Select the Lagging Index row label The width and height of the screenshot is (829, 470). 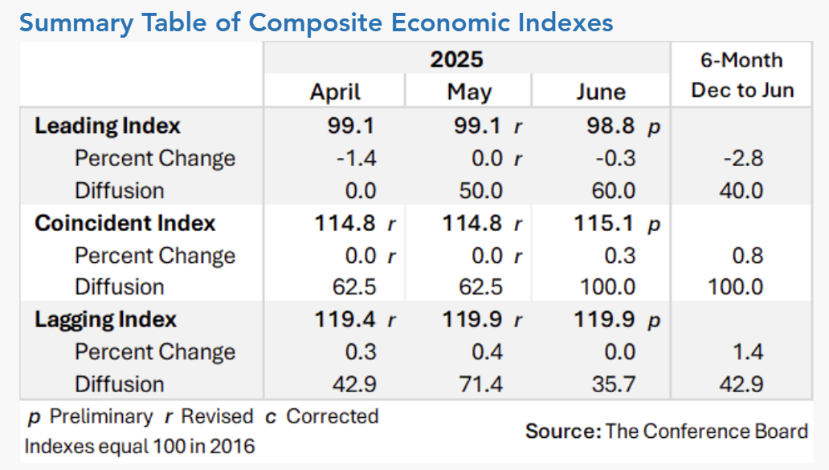pyautogui.click(x=105, y=319)
